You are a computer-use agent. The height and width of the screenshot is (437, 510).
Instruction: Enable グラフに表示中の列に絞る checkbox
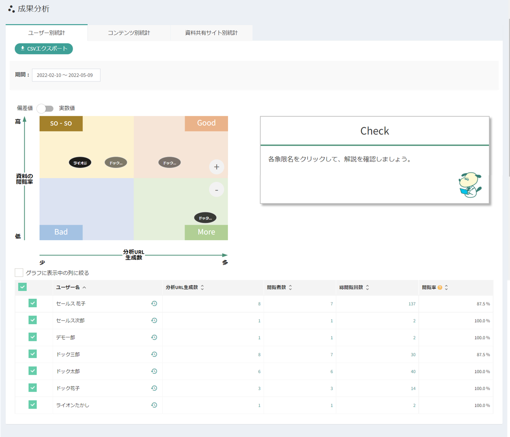coord(19,273)
